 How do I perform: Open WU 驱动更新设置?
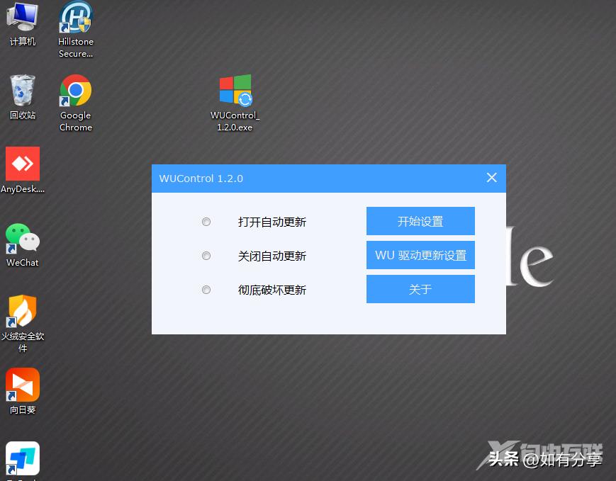(420, 256)
